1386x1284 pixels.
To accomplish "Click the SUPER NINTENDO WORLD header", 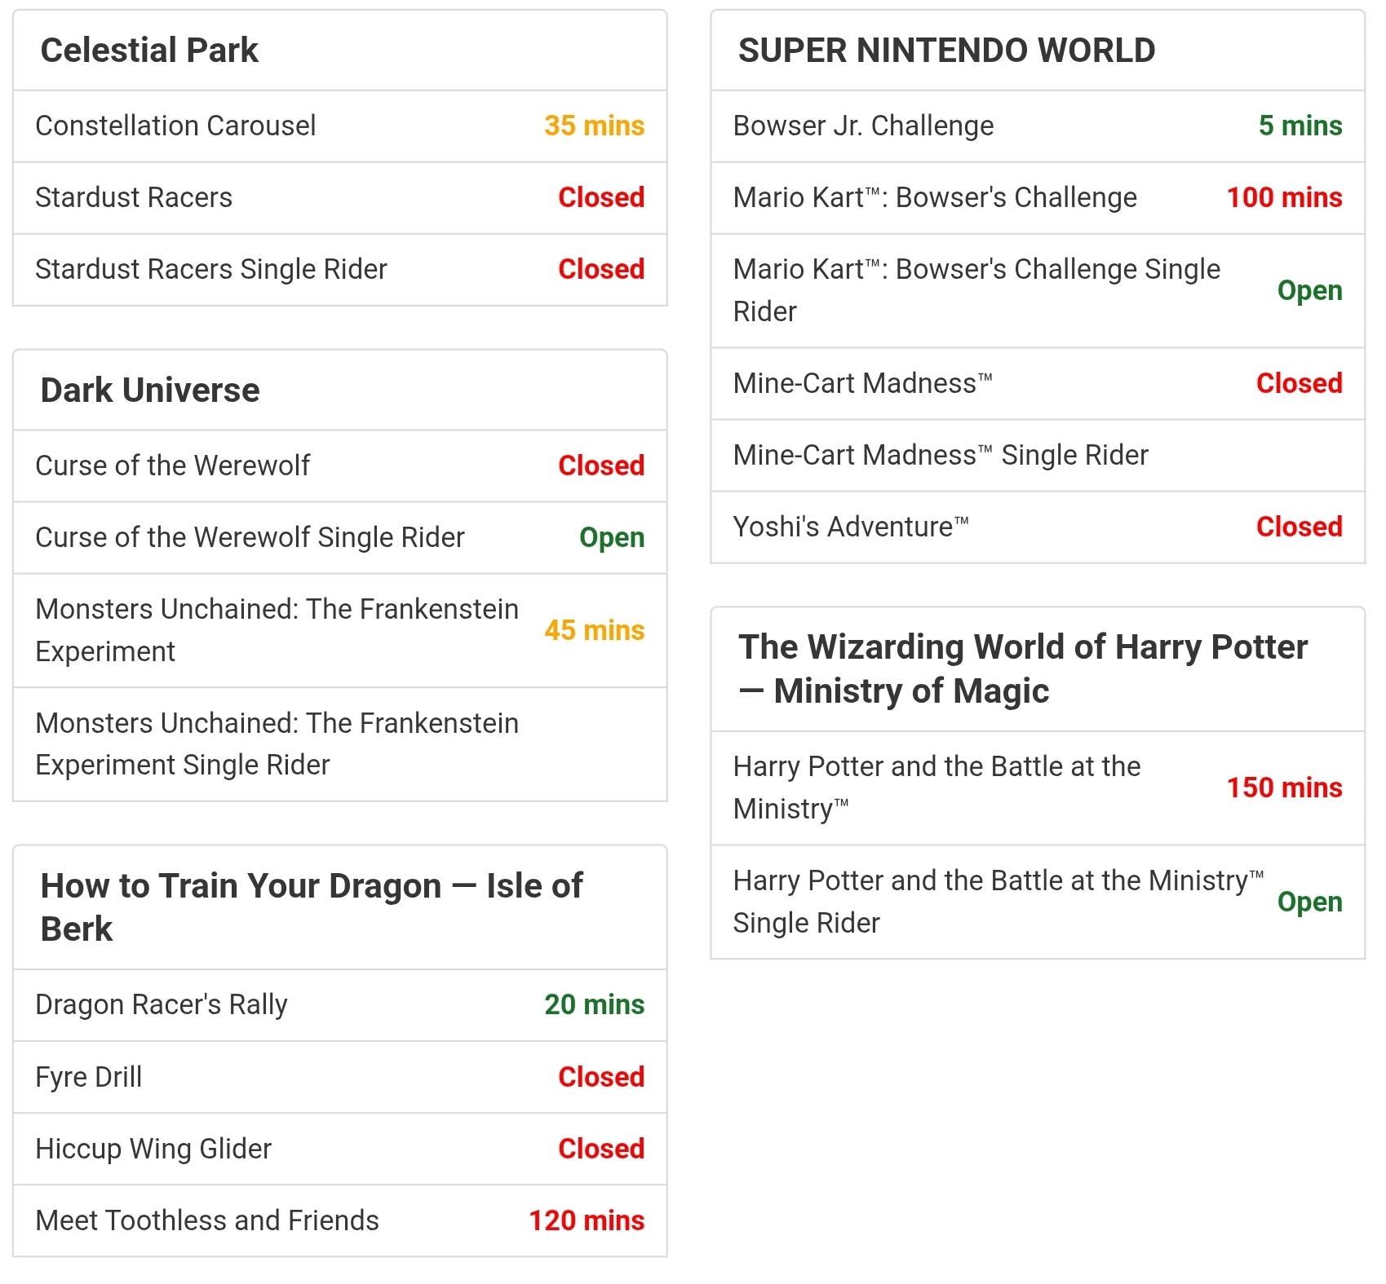I will pos(1038,51).
